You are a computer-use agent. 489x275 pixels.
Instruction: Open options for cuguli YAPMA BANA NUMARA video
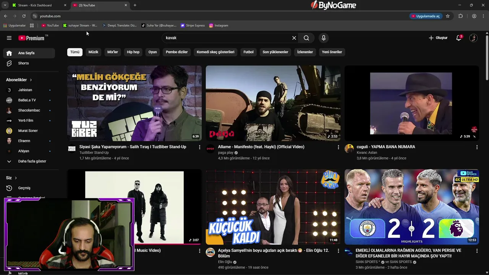pyautogui.click(x=477, y=147)
